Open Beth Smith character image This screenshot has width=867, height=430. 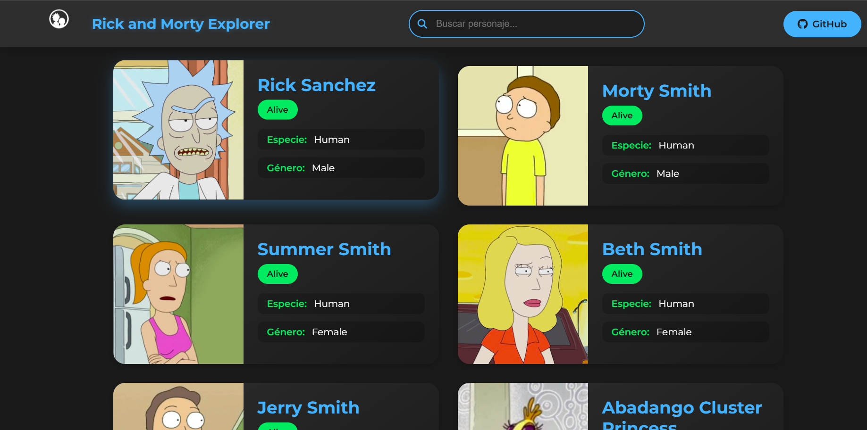(x=523, y=294)
